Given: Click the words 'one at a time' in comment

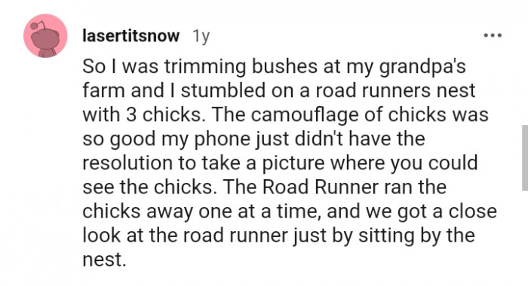Looking at the screenshot, I should pos(259,211).
